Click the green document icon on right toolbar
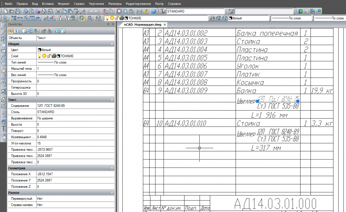This screenshot has height=212, width=346. 306,11
